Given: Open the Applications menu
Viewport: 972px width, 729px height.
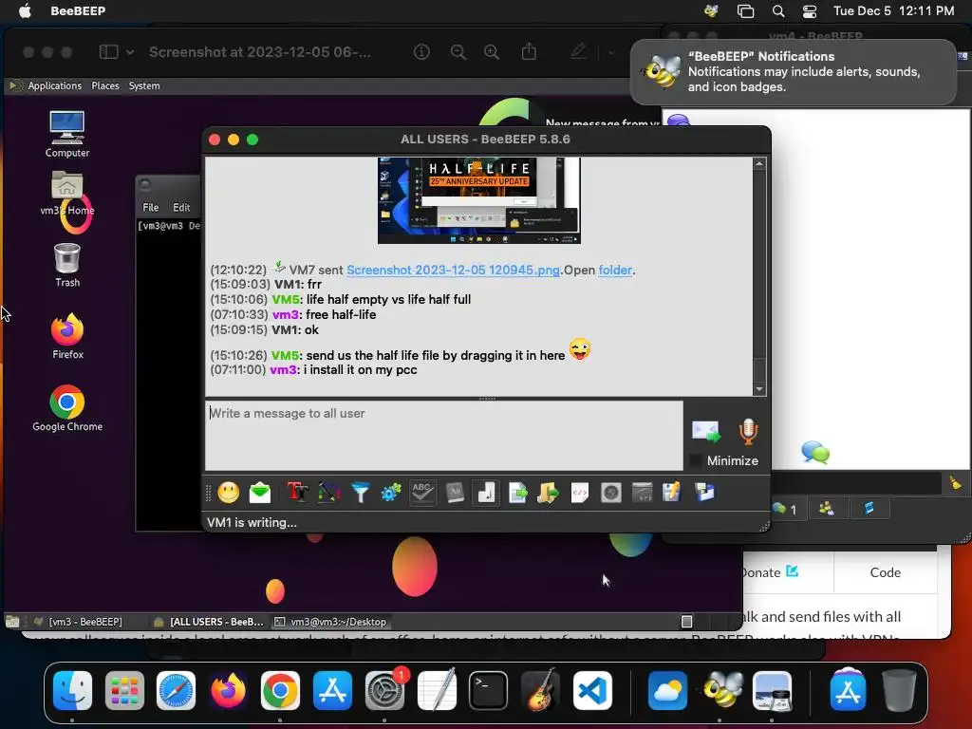Looking at the screenshot, I should point(54,85).
